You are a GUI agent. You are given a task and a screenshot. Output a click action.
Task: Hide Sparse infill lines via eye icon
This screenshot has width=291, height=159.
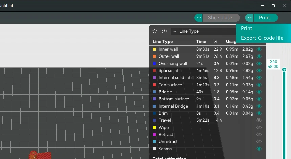coord(259,70)
